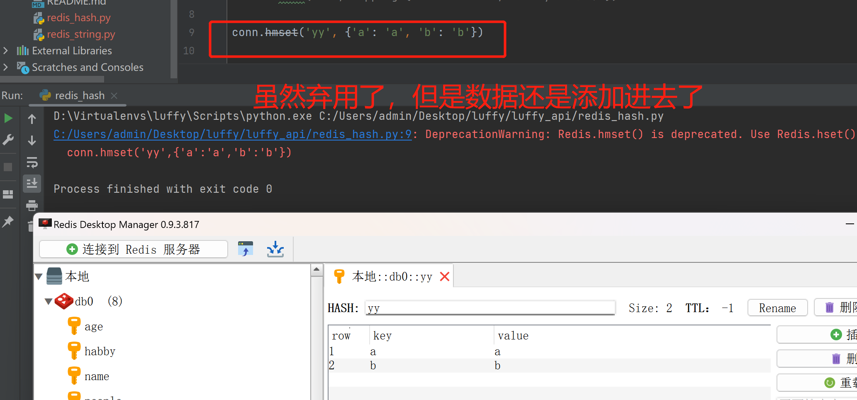This screenshot has width=857, height=400.
Task: Open the redis_hash.py:9 file link in console
Action: [x=232, y=134]
